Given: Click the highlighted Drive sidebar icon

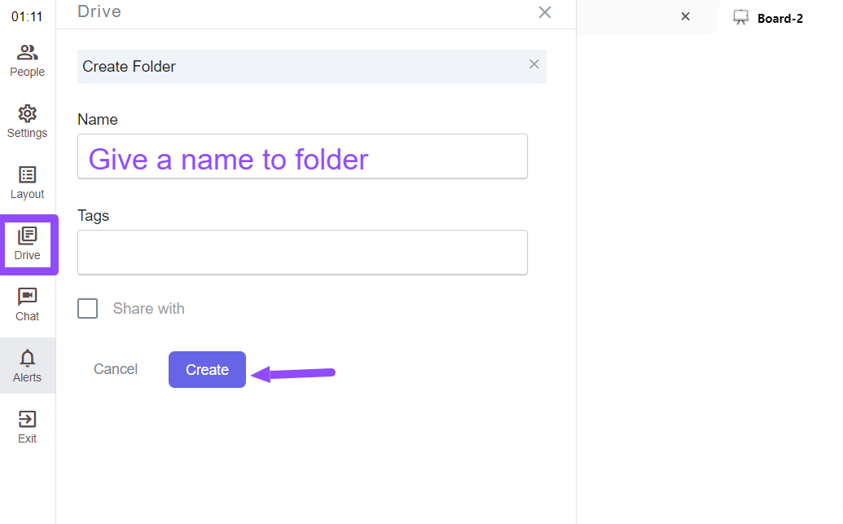Looking at the screenshot, I should tap(28, 244).
